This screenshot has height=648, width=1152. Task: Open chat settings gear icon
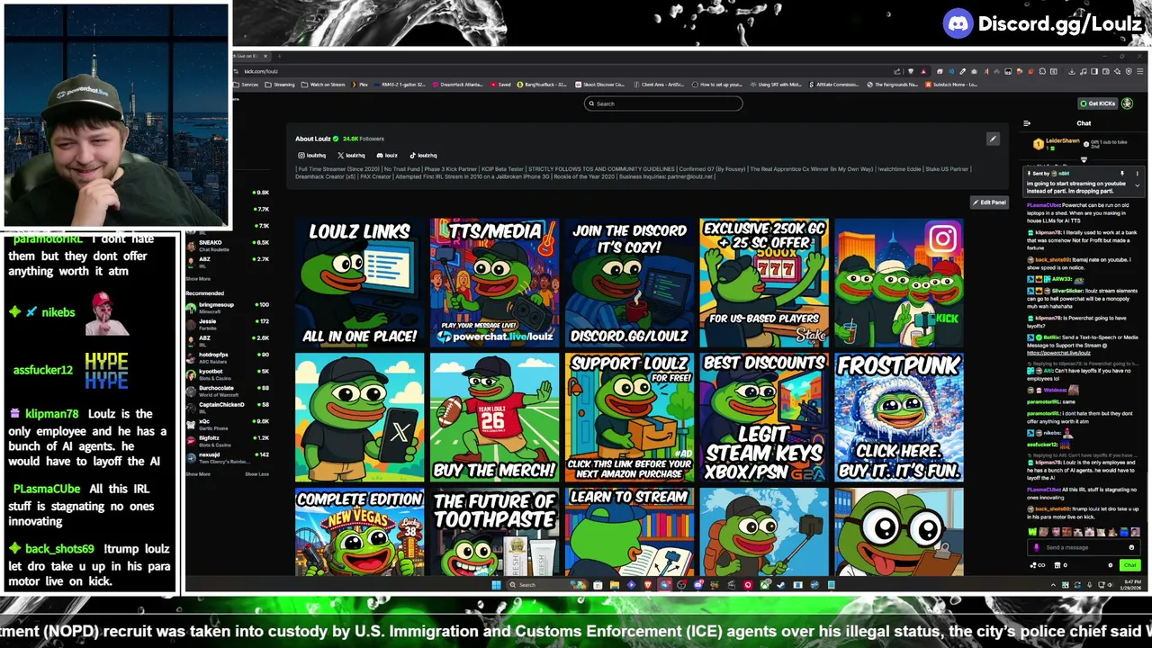click(x=1111, y=565)
